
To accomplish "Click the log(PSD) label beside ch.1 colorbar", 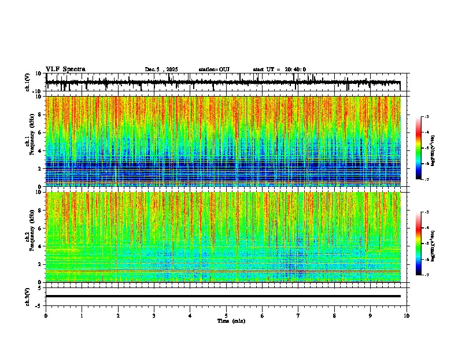I will (x=433, y=151).
